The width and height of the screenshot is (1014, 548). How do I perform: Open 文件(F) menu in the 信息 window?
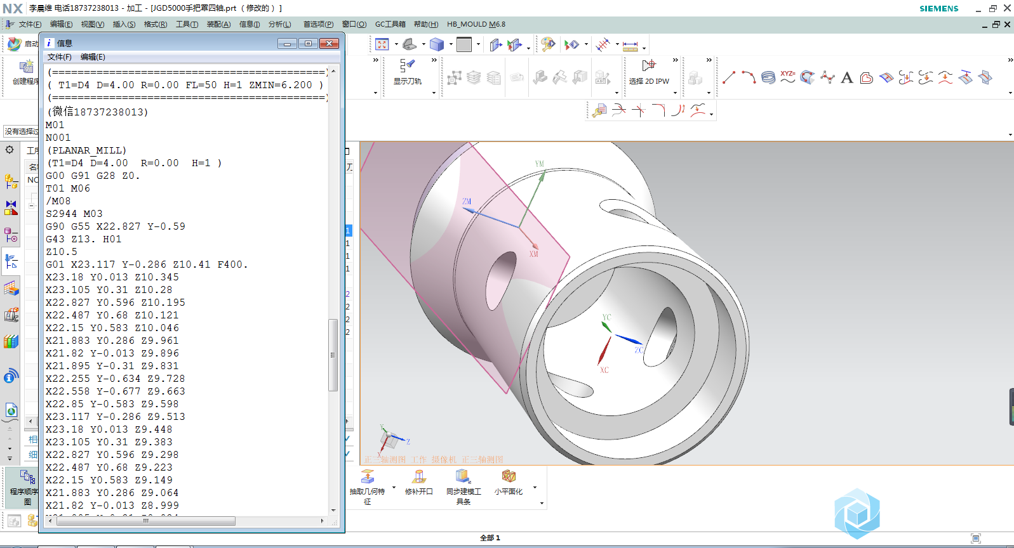(x=59, y=57)
